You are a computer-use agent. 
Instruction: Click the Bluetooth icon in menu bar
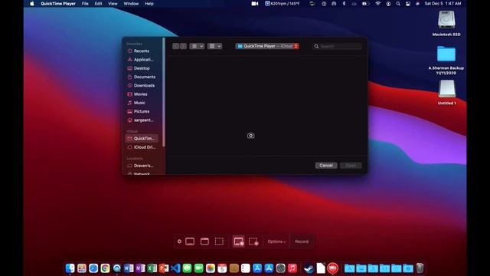(x=344, y=4)
